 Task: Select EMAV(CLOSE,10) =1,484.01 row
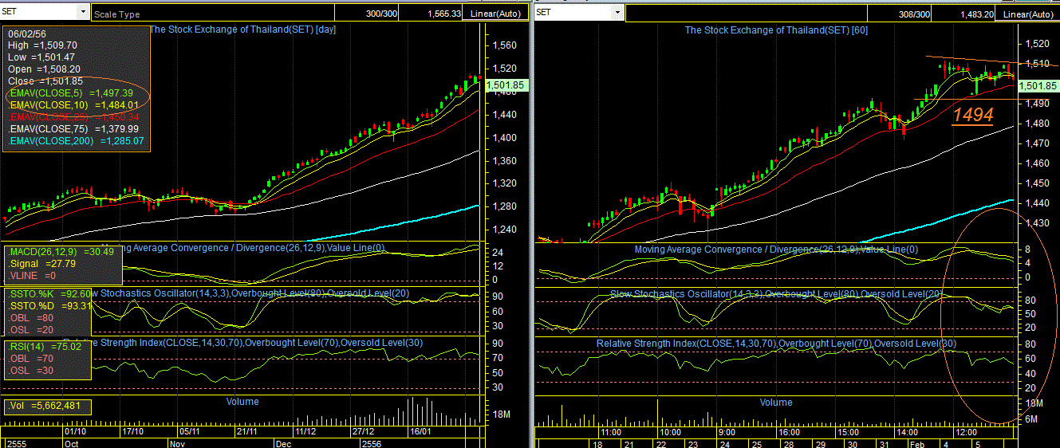74,104
